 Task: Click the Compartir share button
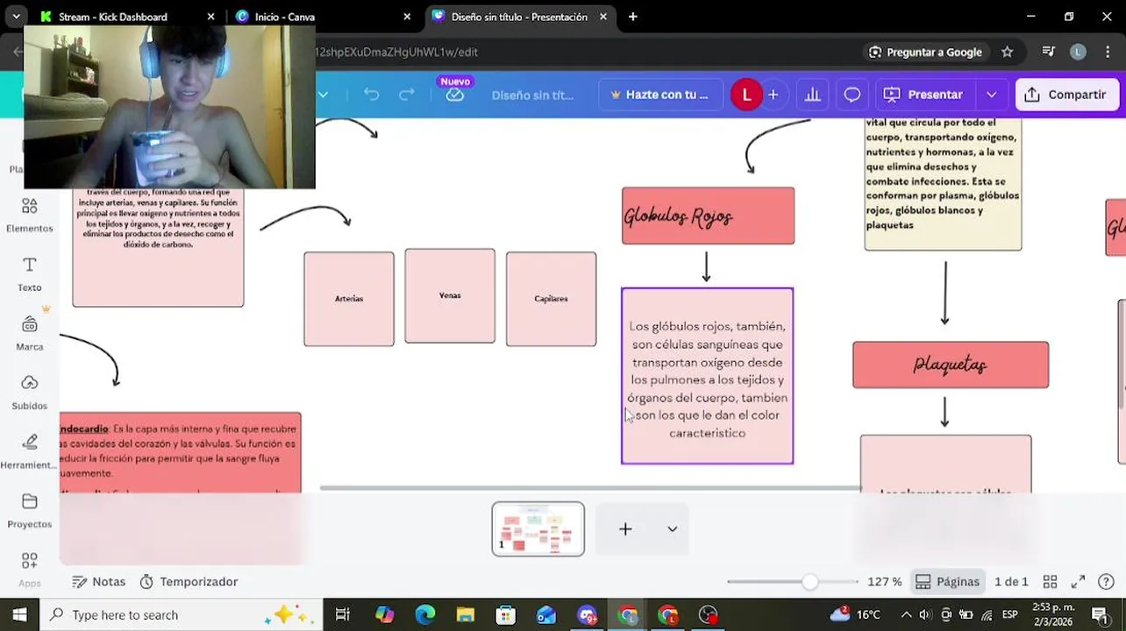[x=1065, y=95]
